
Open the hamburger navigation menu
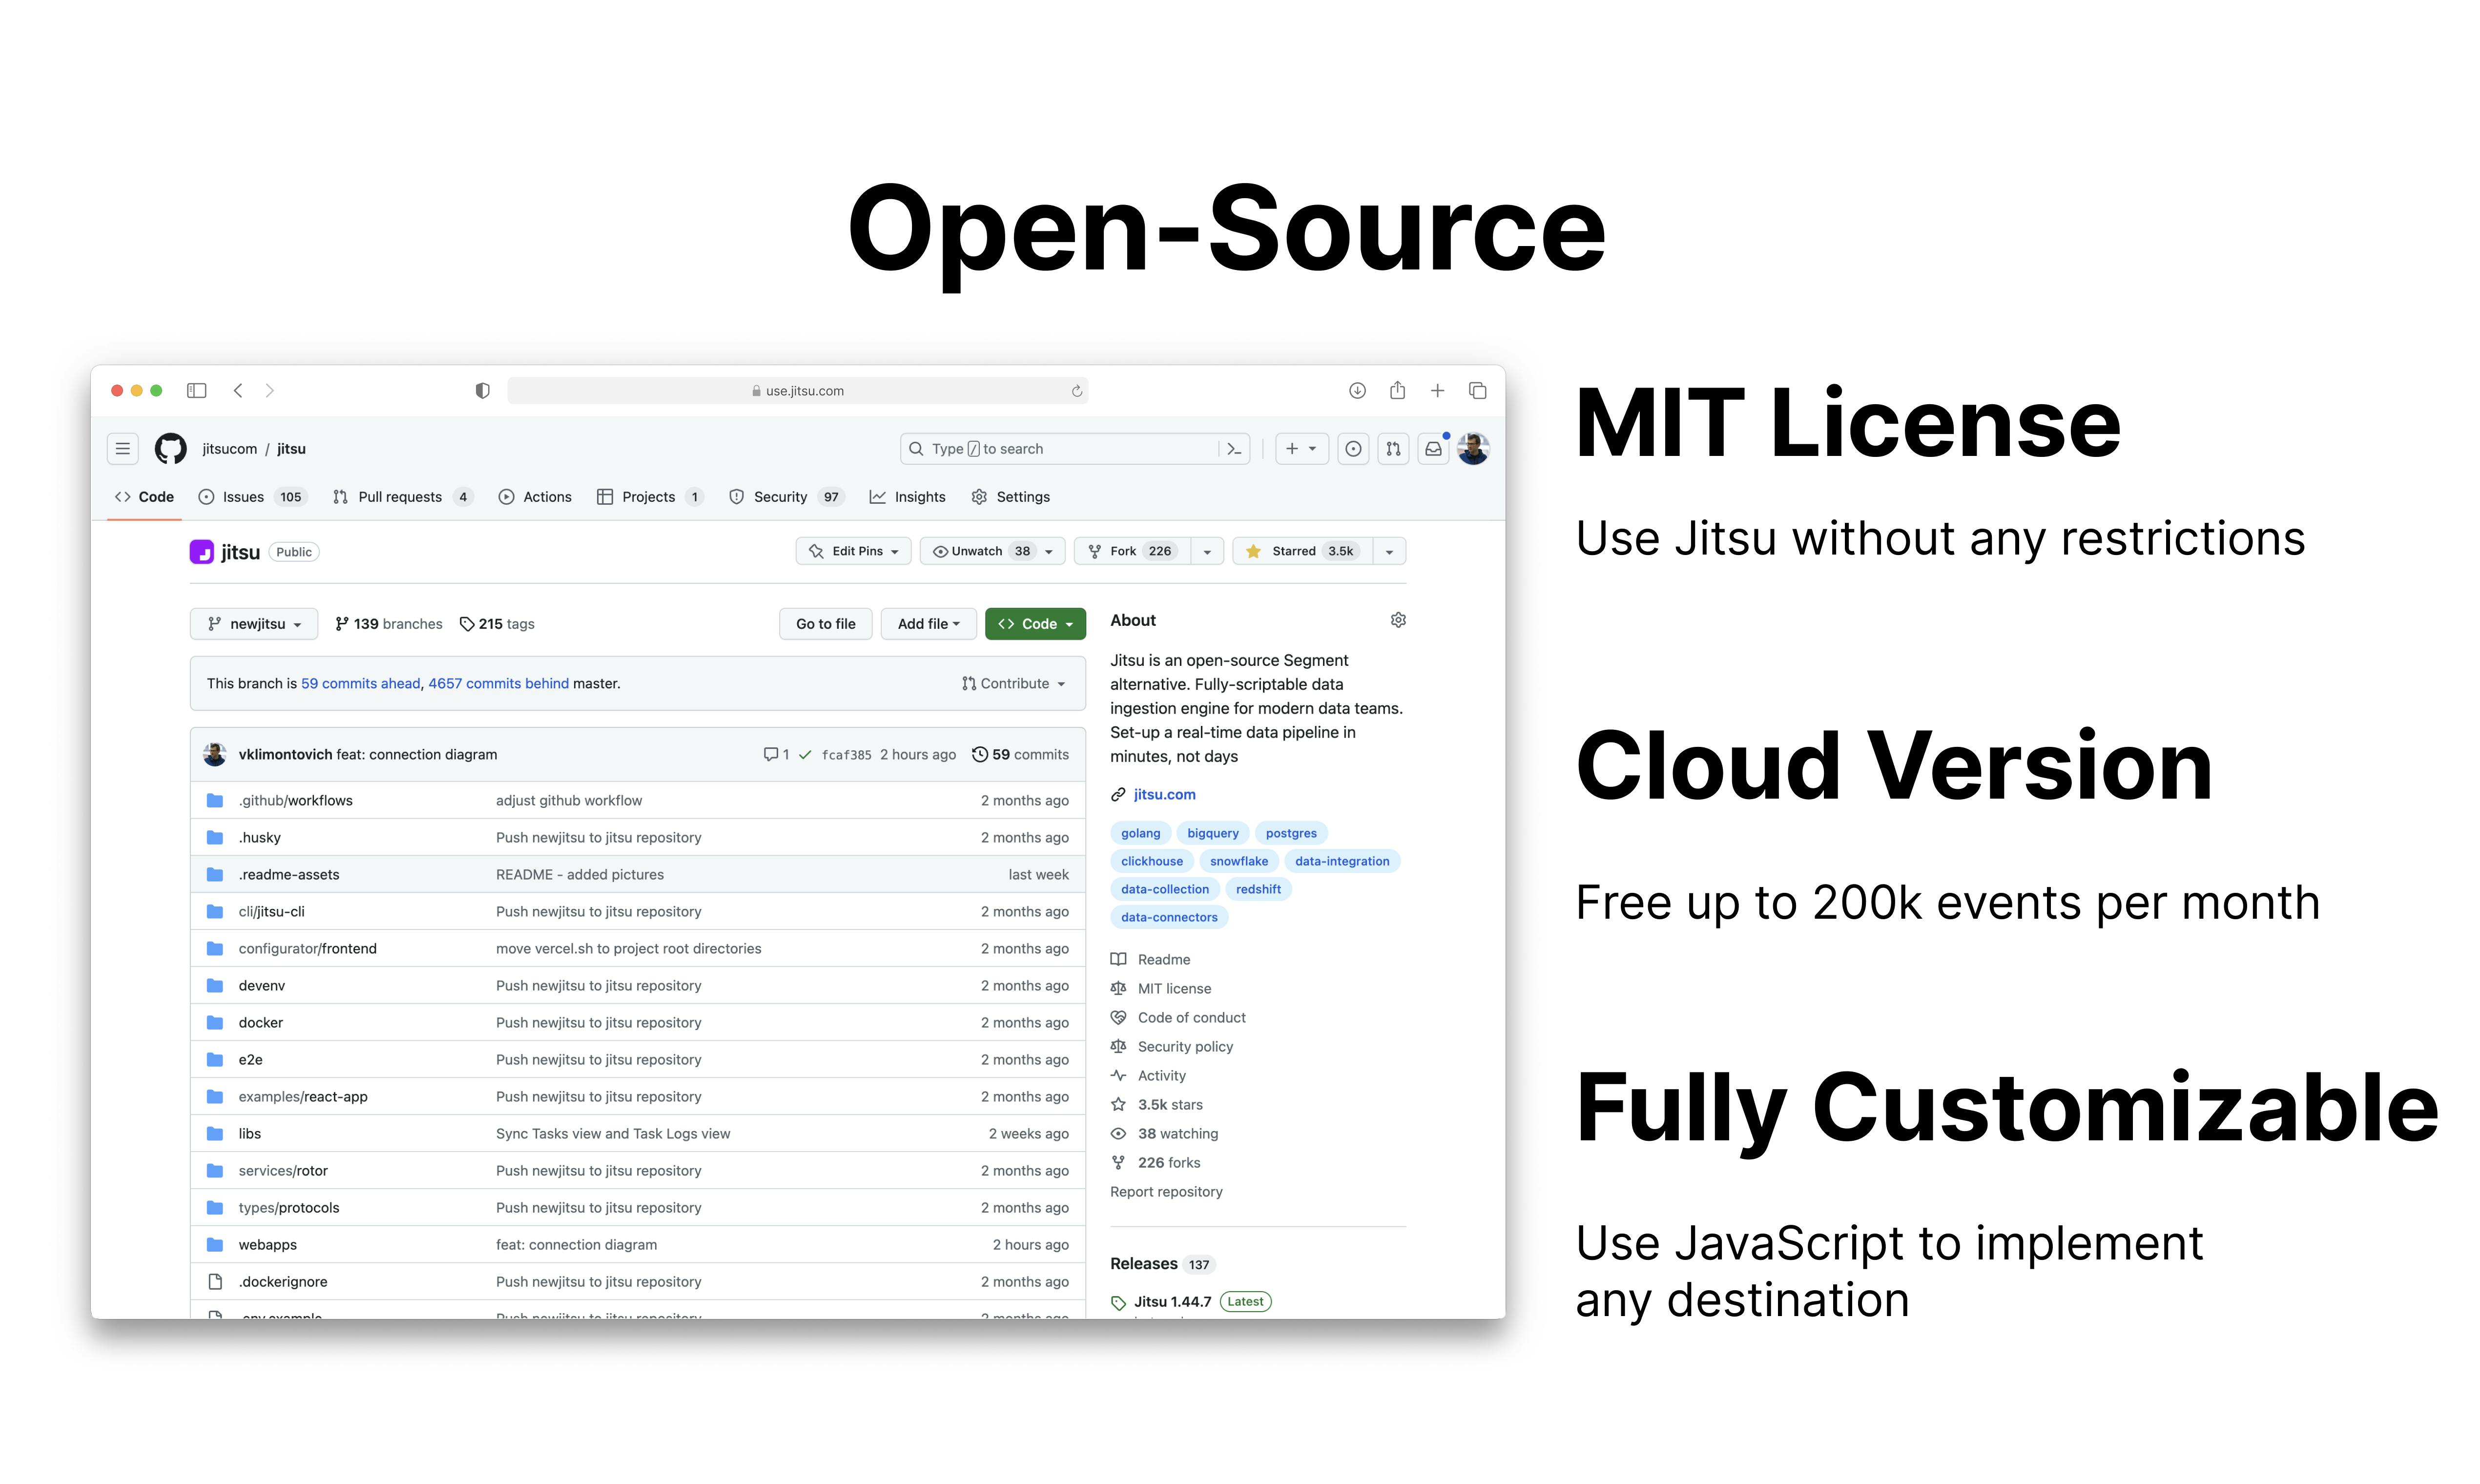tap(123, 449)
